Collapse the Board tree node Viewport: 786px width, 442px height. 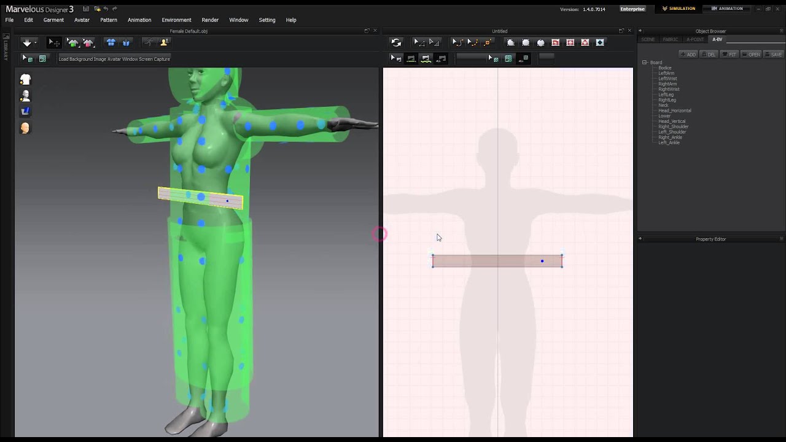(x=644, y=63)
